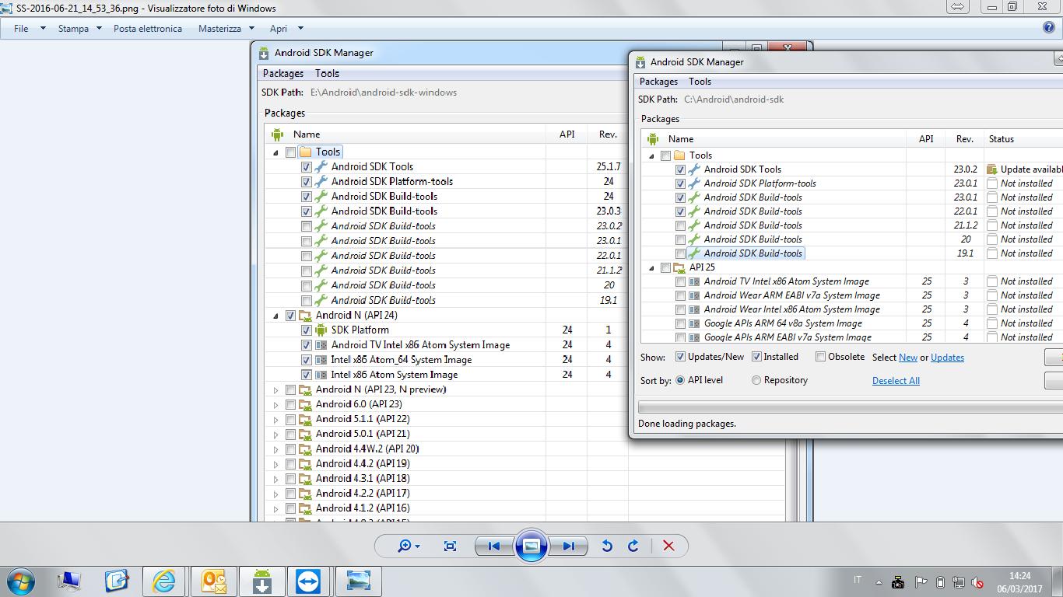The width and height of the screenshot is (1063, 597).
Task: Click the New selection link
Action: pyautogui.click(x=908, y=358)
